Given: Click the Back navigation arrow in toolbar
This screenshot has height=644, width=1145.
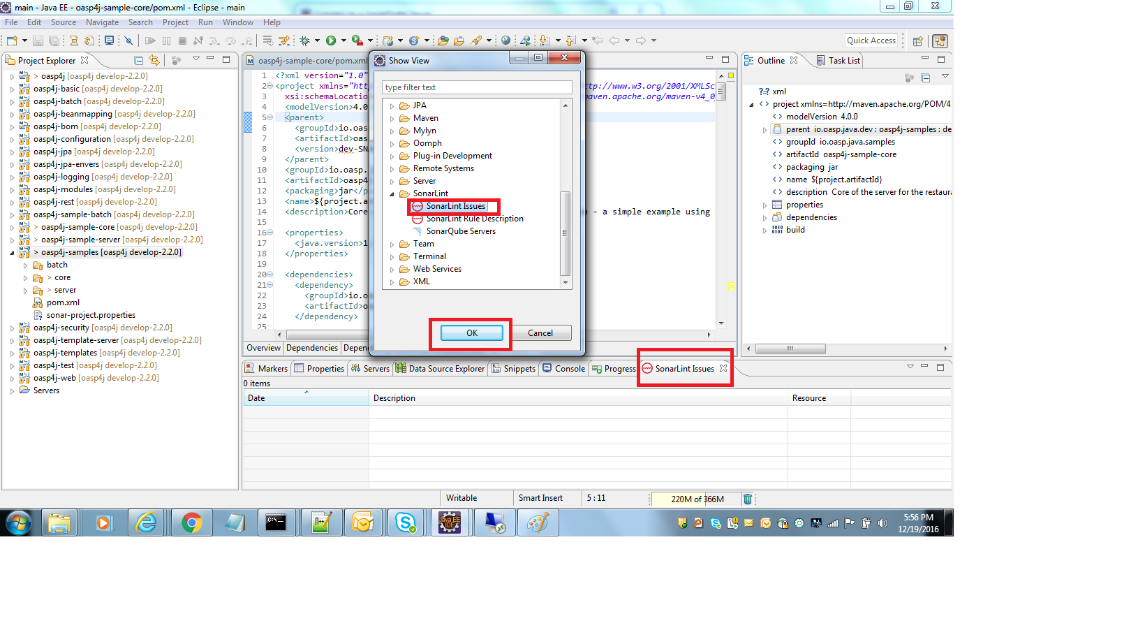Looking at the screenshot, I should [614, 41].
